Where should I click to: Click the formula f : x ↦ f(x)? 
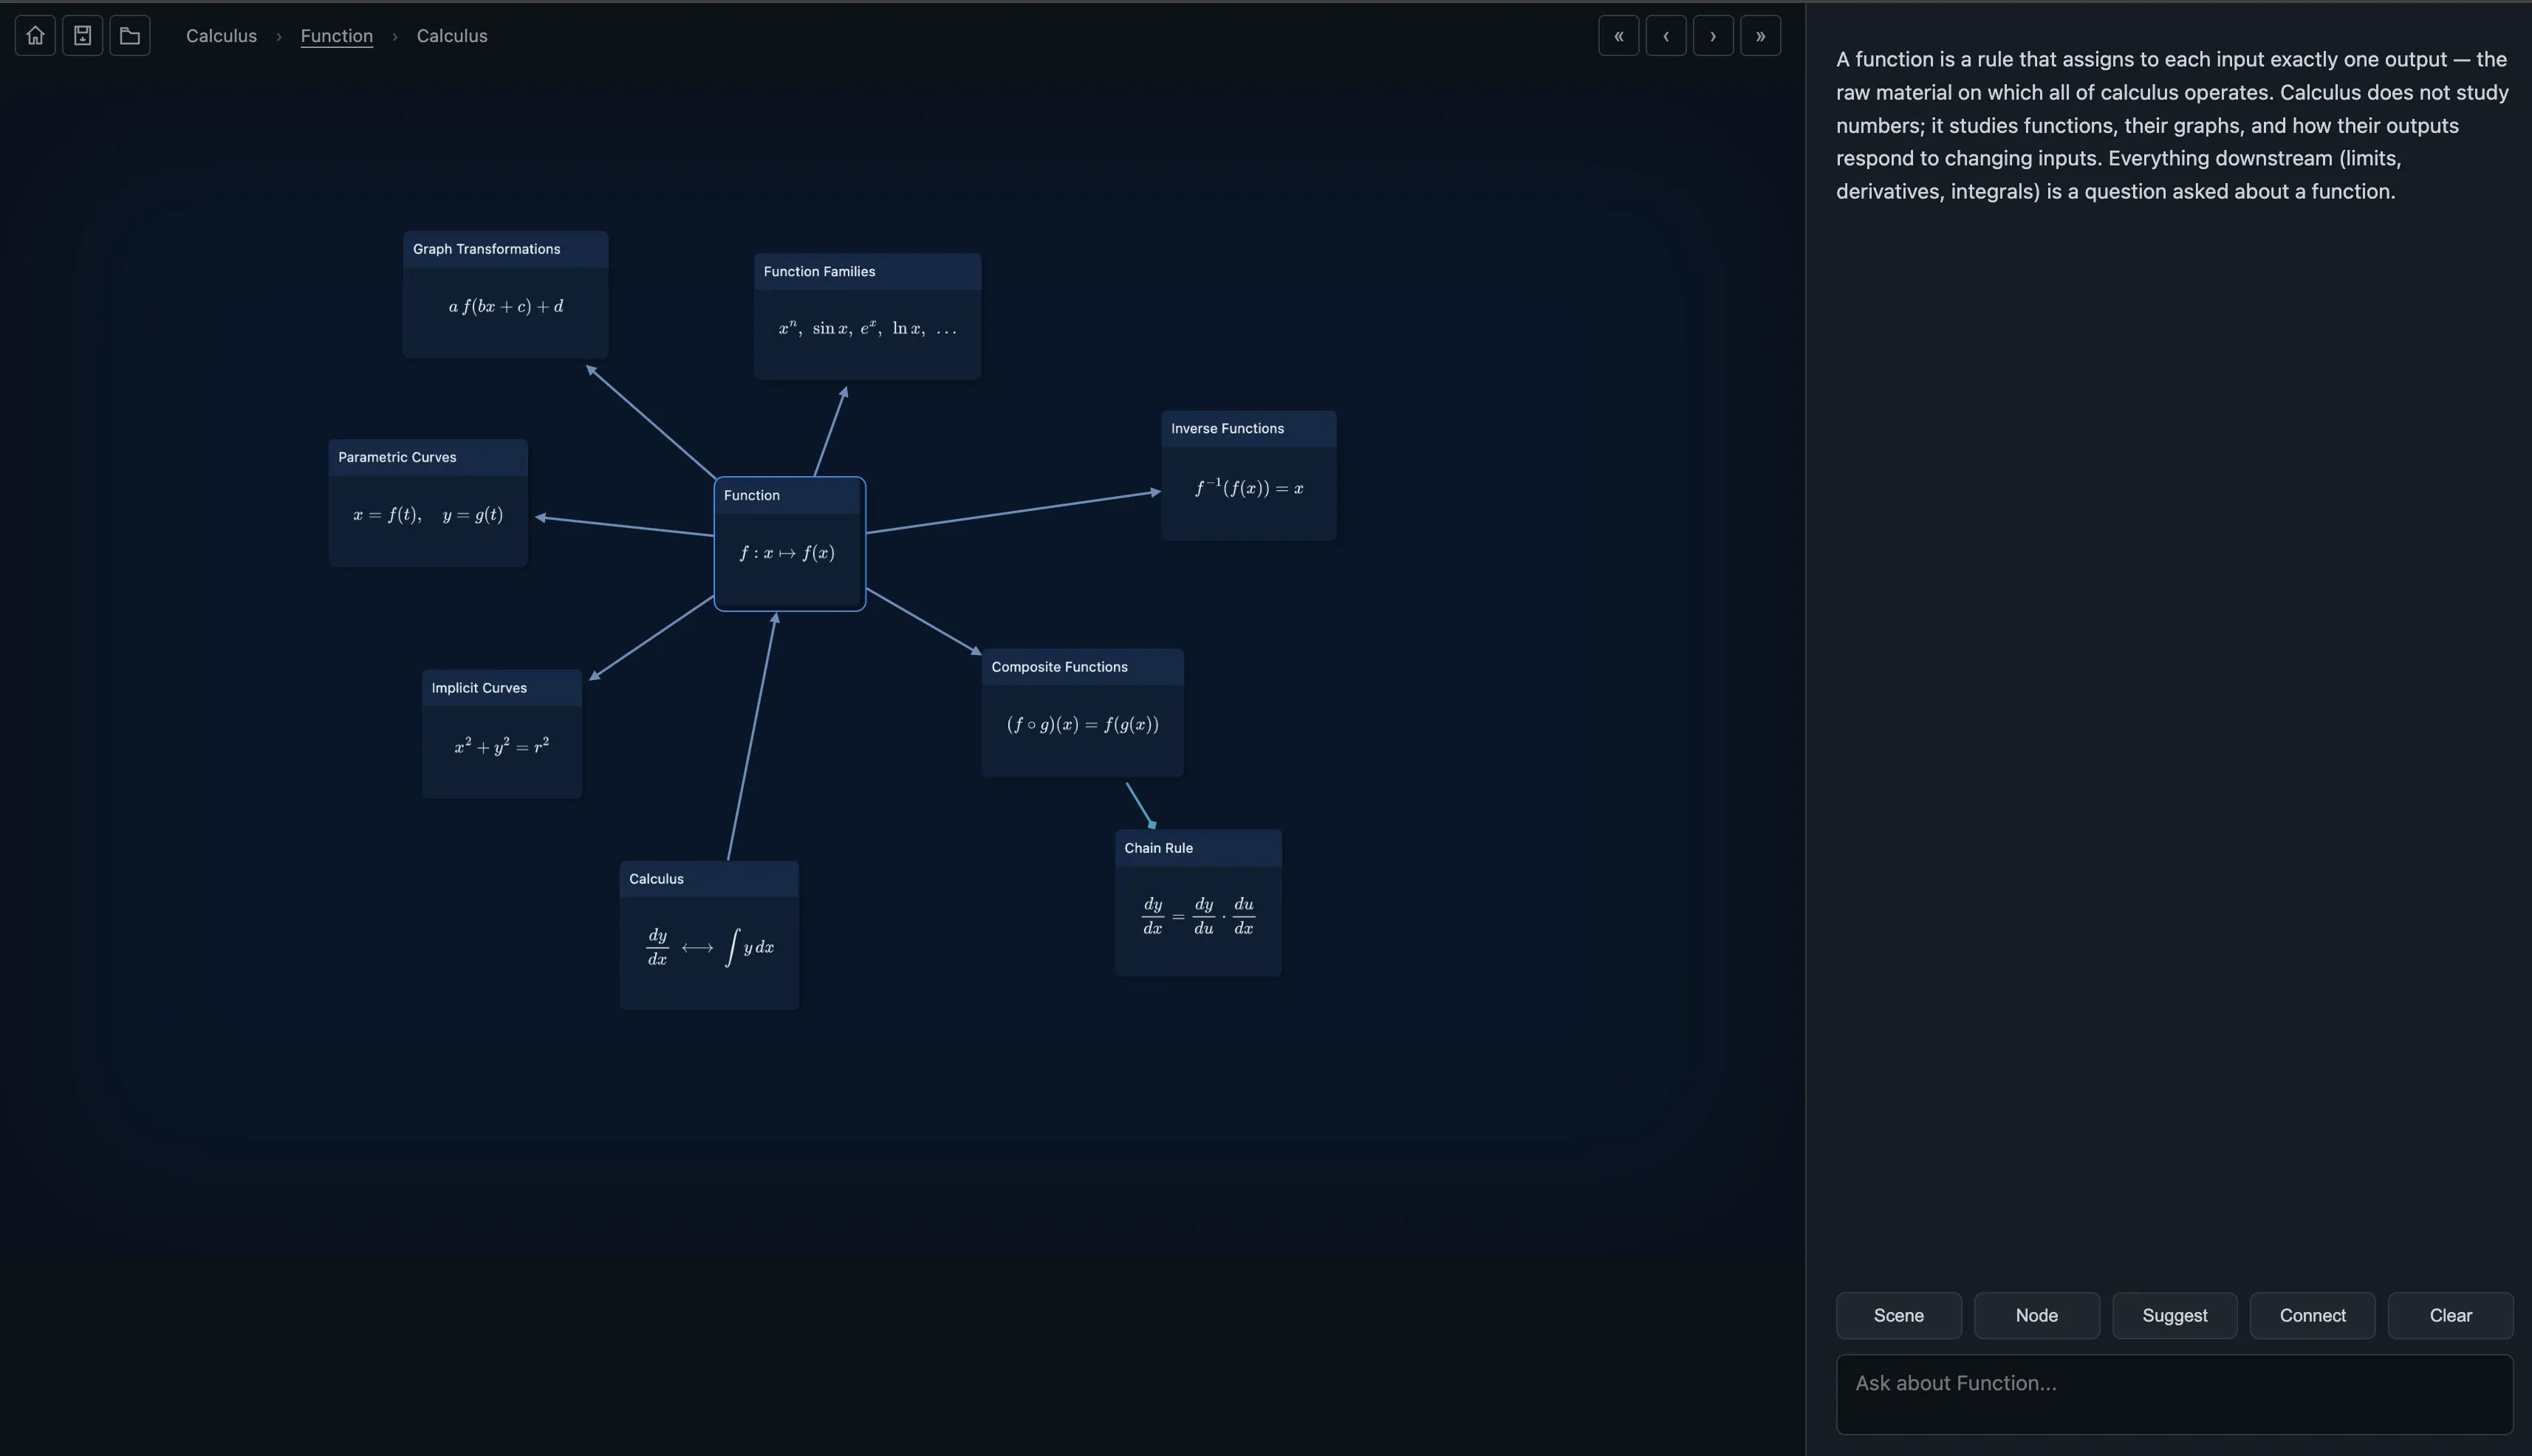tap(787, 553)
